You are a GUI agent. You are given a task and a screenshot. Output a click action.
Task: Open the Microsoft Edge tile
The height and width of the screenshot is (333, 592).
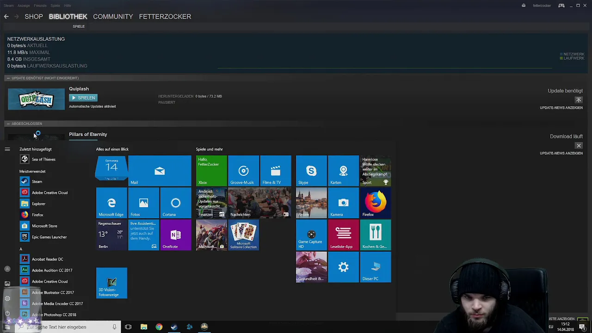point(111,203)
